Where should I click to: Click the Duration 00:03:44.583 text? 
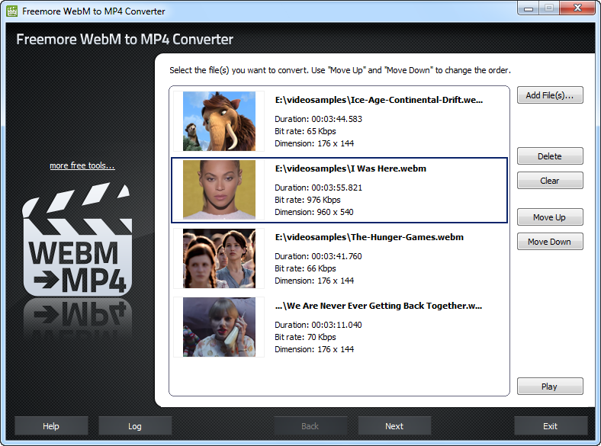(318, 119)
